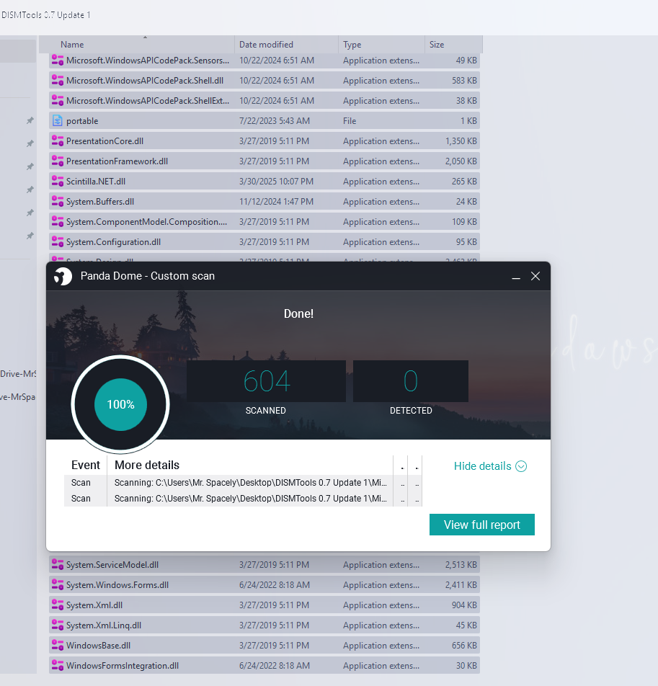Click WindowsFormsIntegration.dll file icon

click(58, 665)
